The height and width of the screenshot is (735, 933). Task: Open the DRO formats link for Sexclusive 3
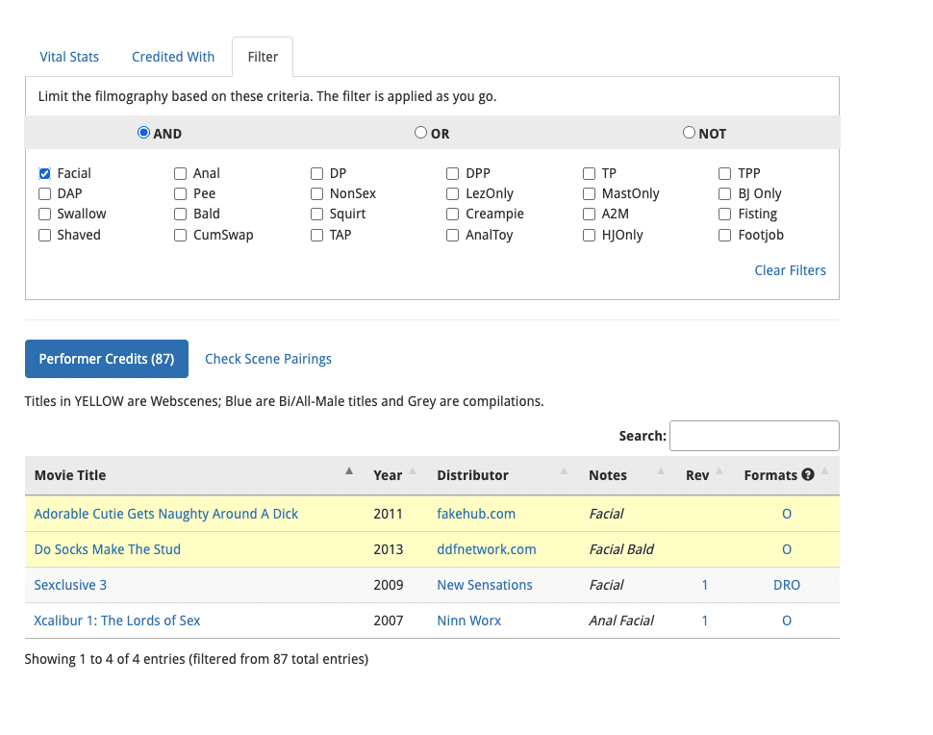(x=787, y=585)
